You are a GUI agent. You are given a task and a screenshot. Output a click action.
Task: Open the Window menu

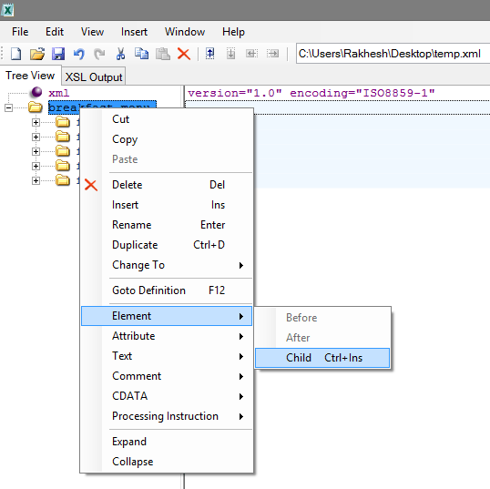(185, 32)
